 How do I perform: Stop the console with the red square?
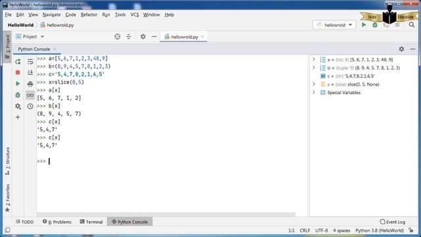tap(18, 72)
